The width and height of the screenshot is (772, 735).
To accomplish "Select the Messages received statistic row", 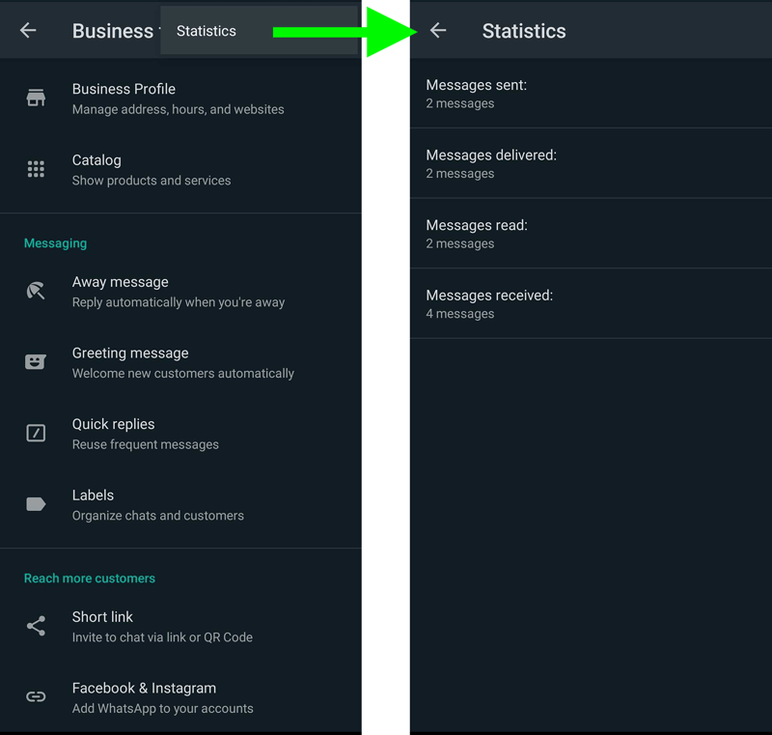I will click(x=591, y=303).
